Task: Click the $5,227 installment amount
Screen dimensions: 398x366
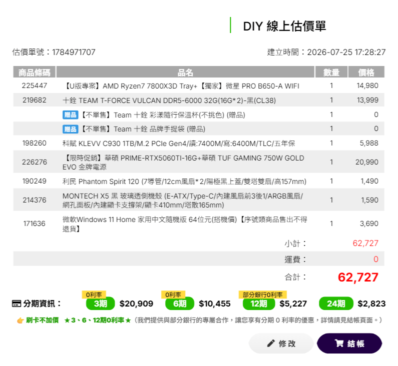Action: click(x=293, y=303)
